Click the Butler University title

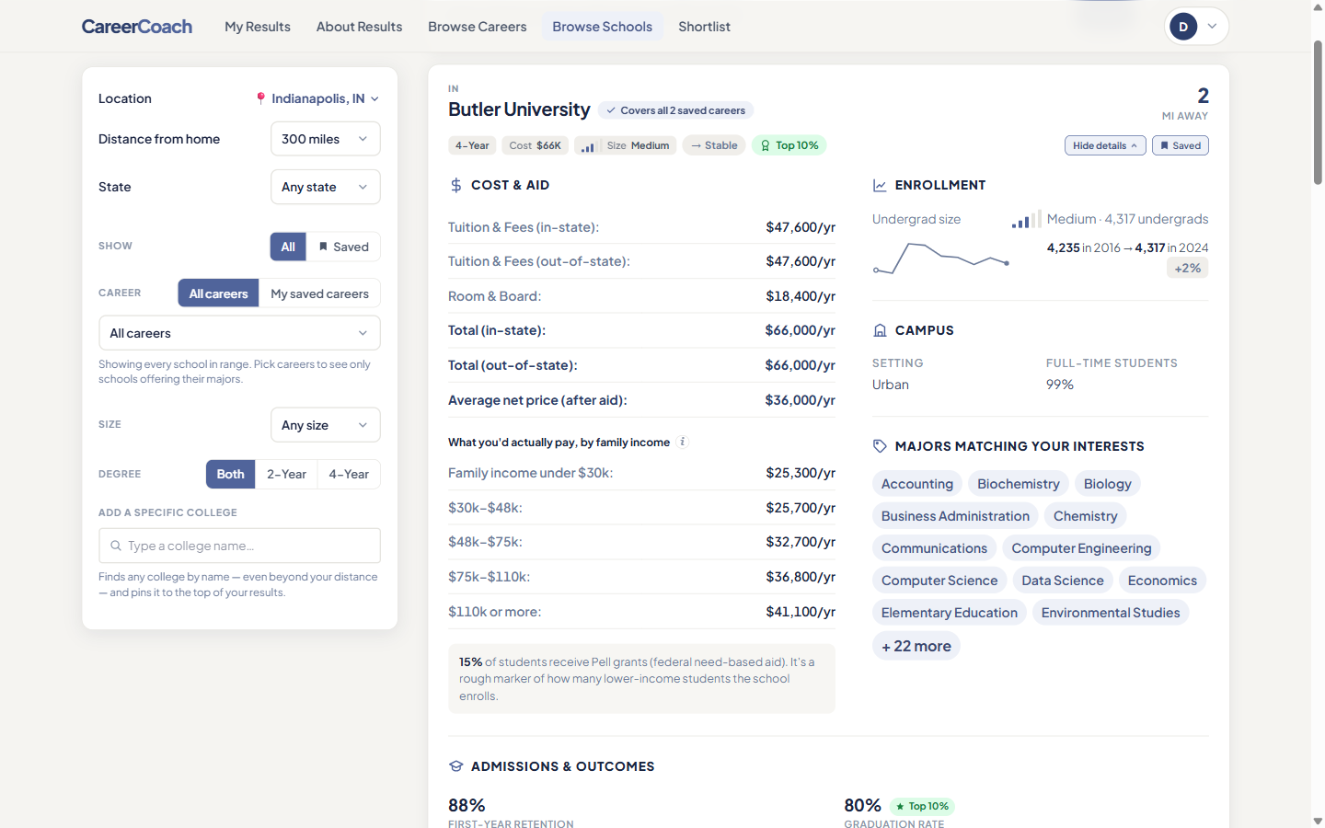(x=519, y=109)
